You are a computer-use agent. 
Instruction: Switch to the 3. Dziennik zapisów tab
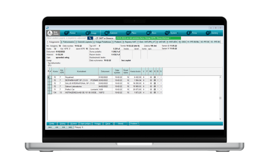[x=84, y=42]
